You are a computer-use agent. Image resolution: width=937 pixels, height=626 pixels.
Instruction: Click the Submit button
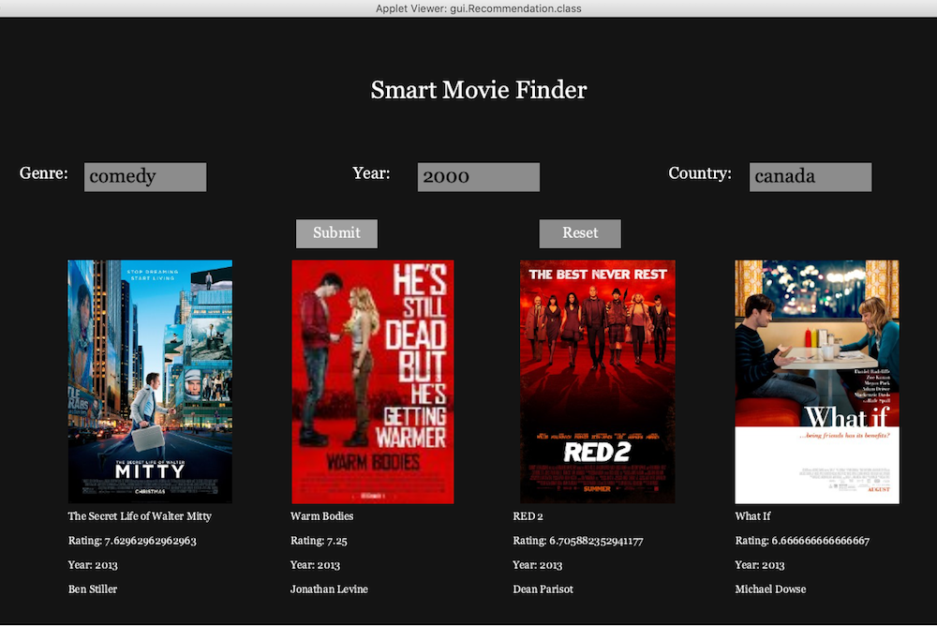336,233
